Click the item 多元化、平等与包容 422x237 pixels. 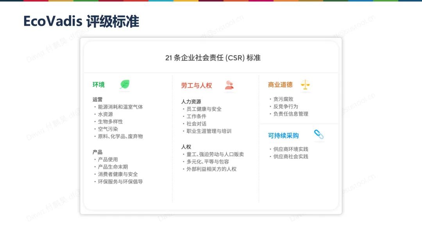pyautogui.click(x=208, y=162)
